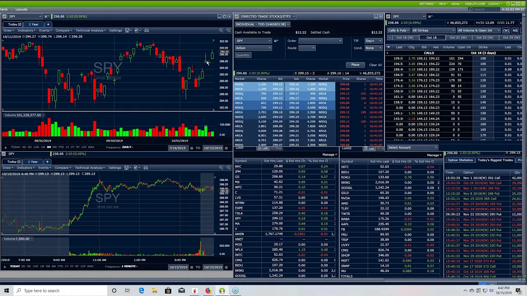This screenshot has width=527, height=296.
Task: Zoom out on the bottom intraday chart
Action: click(228, 168)
